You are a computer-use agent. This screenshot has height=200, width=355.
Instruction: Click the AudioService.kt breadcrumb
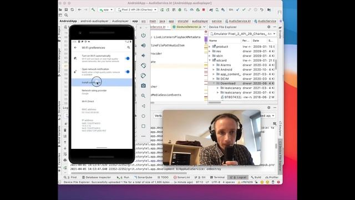click(x=238, y=21)
